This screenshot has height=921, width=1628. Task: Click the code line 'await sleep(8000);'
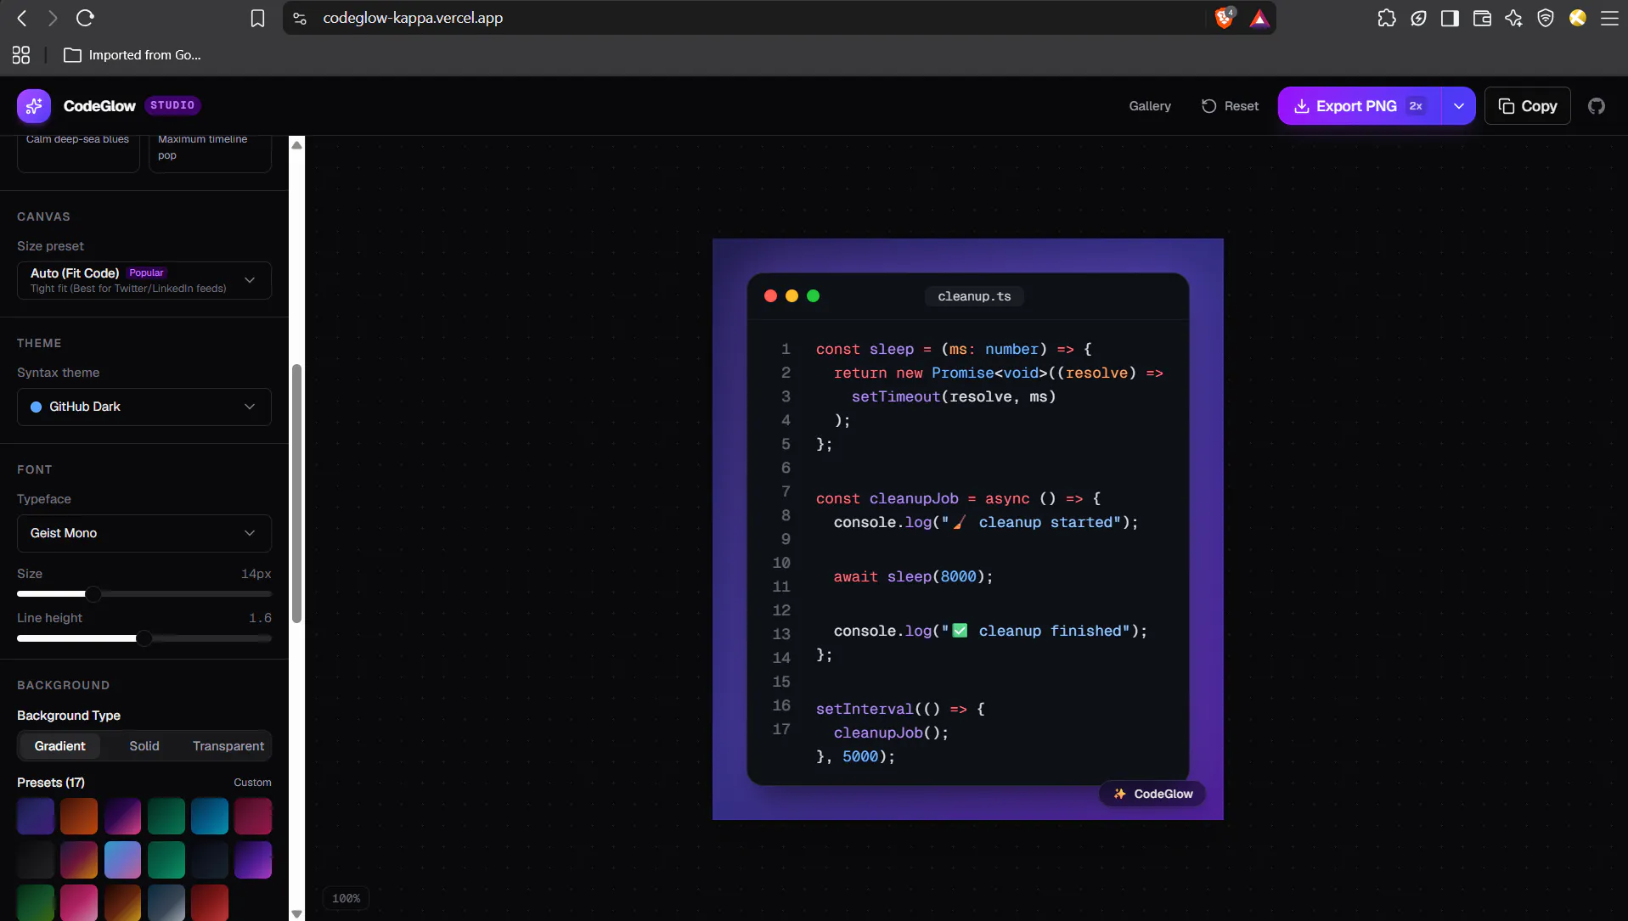click(913, 577)
